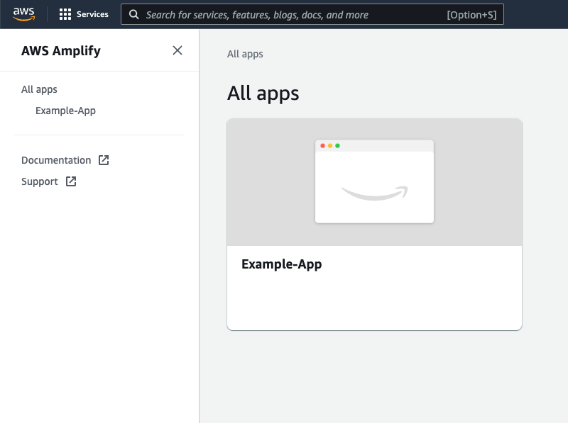Click the external link icon beside Documentation
This screenshot has width=568, height=423.
[105, 160]
